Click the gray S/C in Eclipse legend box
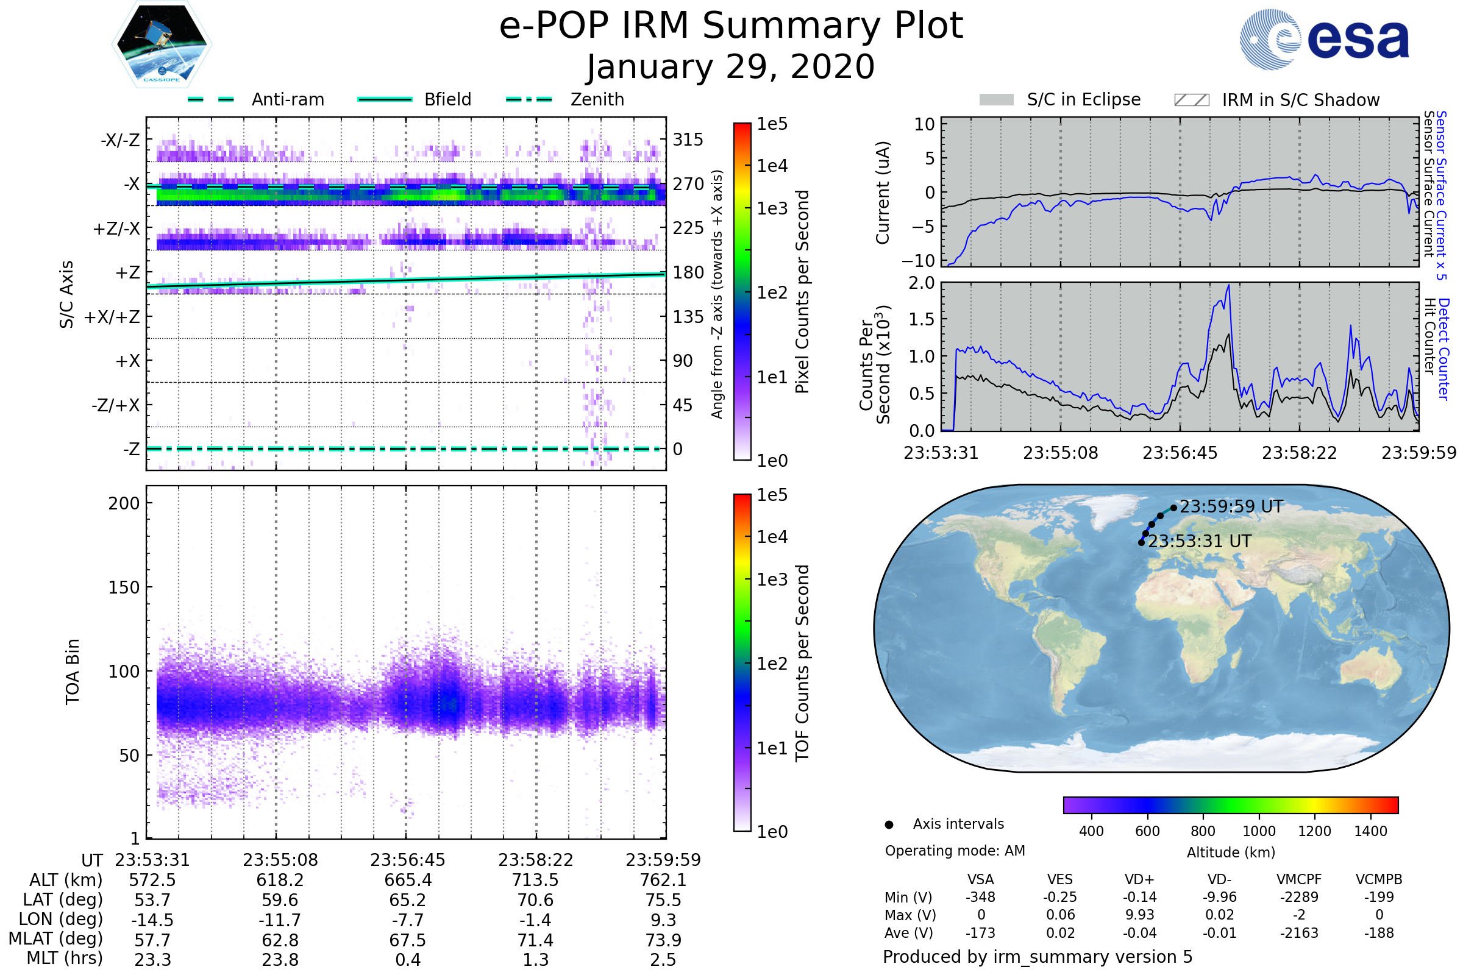Viewport: 1463px width, 975px height. (x=996, y=100)
